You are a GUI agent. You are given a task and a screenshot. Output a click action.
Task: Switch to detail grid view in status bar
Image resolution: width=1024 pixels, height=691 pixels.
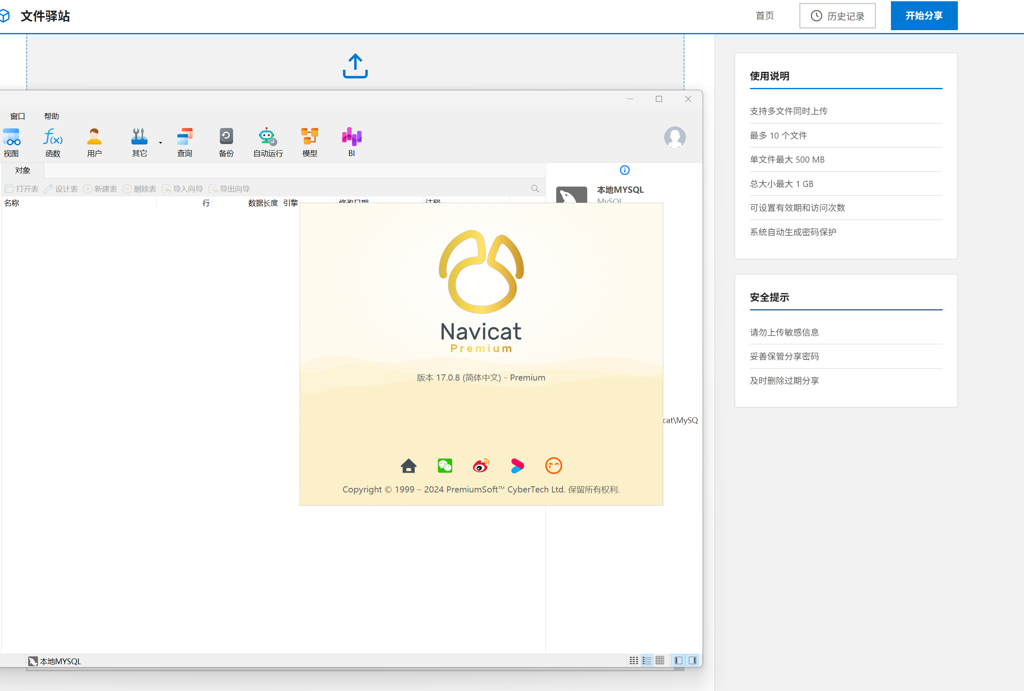tap(660, 660)
